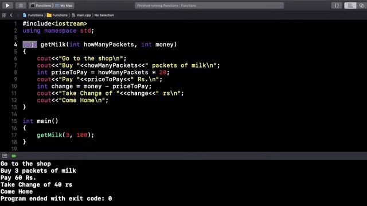Click the argument 100 on line 17
Viewport: 367px width, 206px height.
tap(82, 135)
